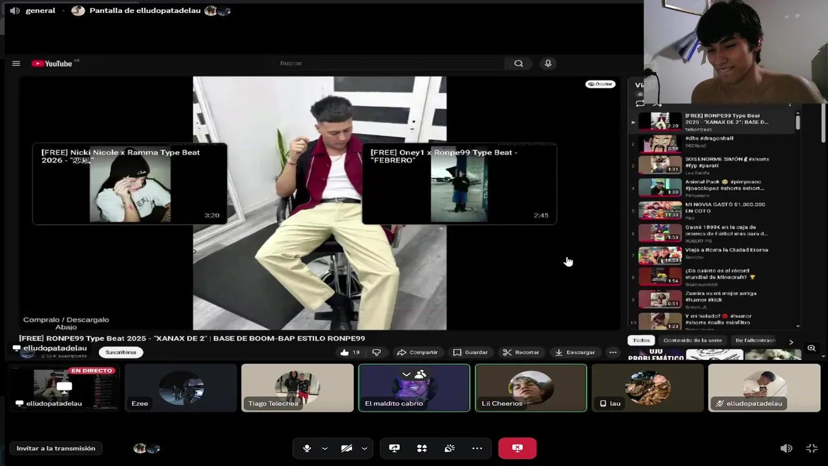Click the Suscribirse button

pos(121,352)
